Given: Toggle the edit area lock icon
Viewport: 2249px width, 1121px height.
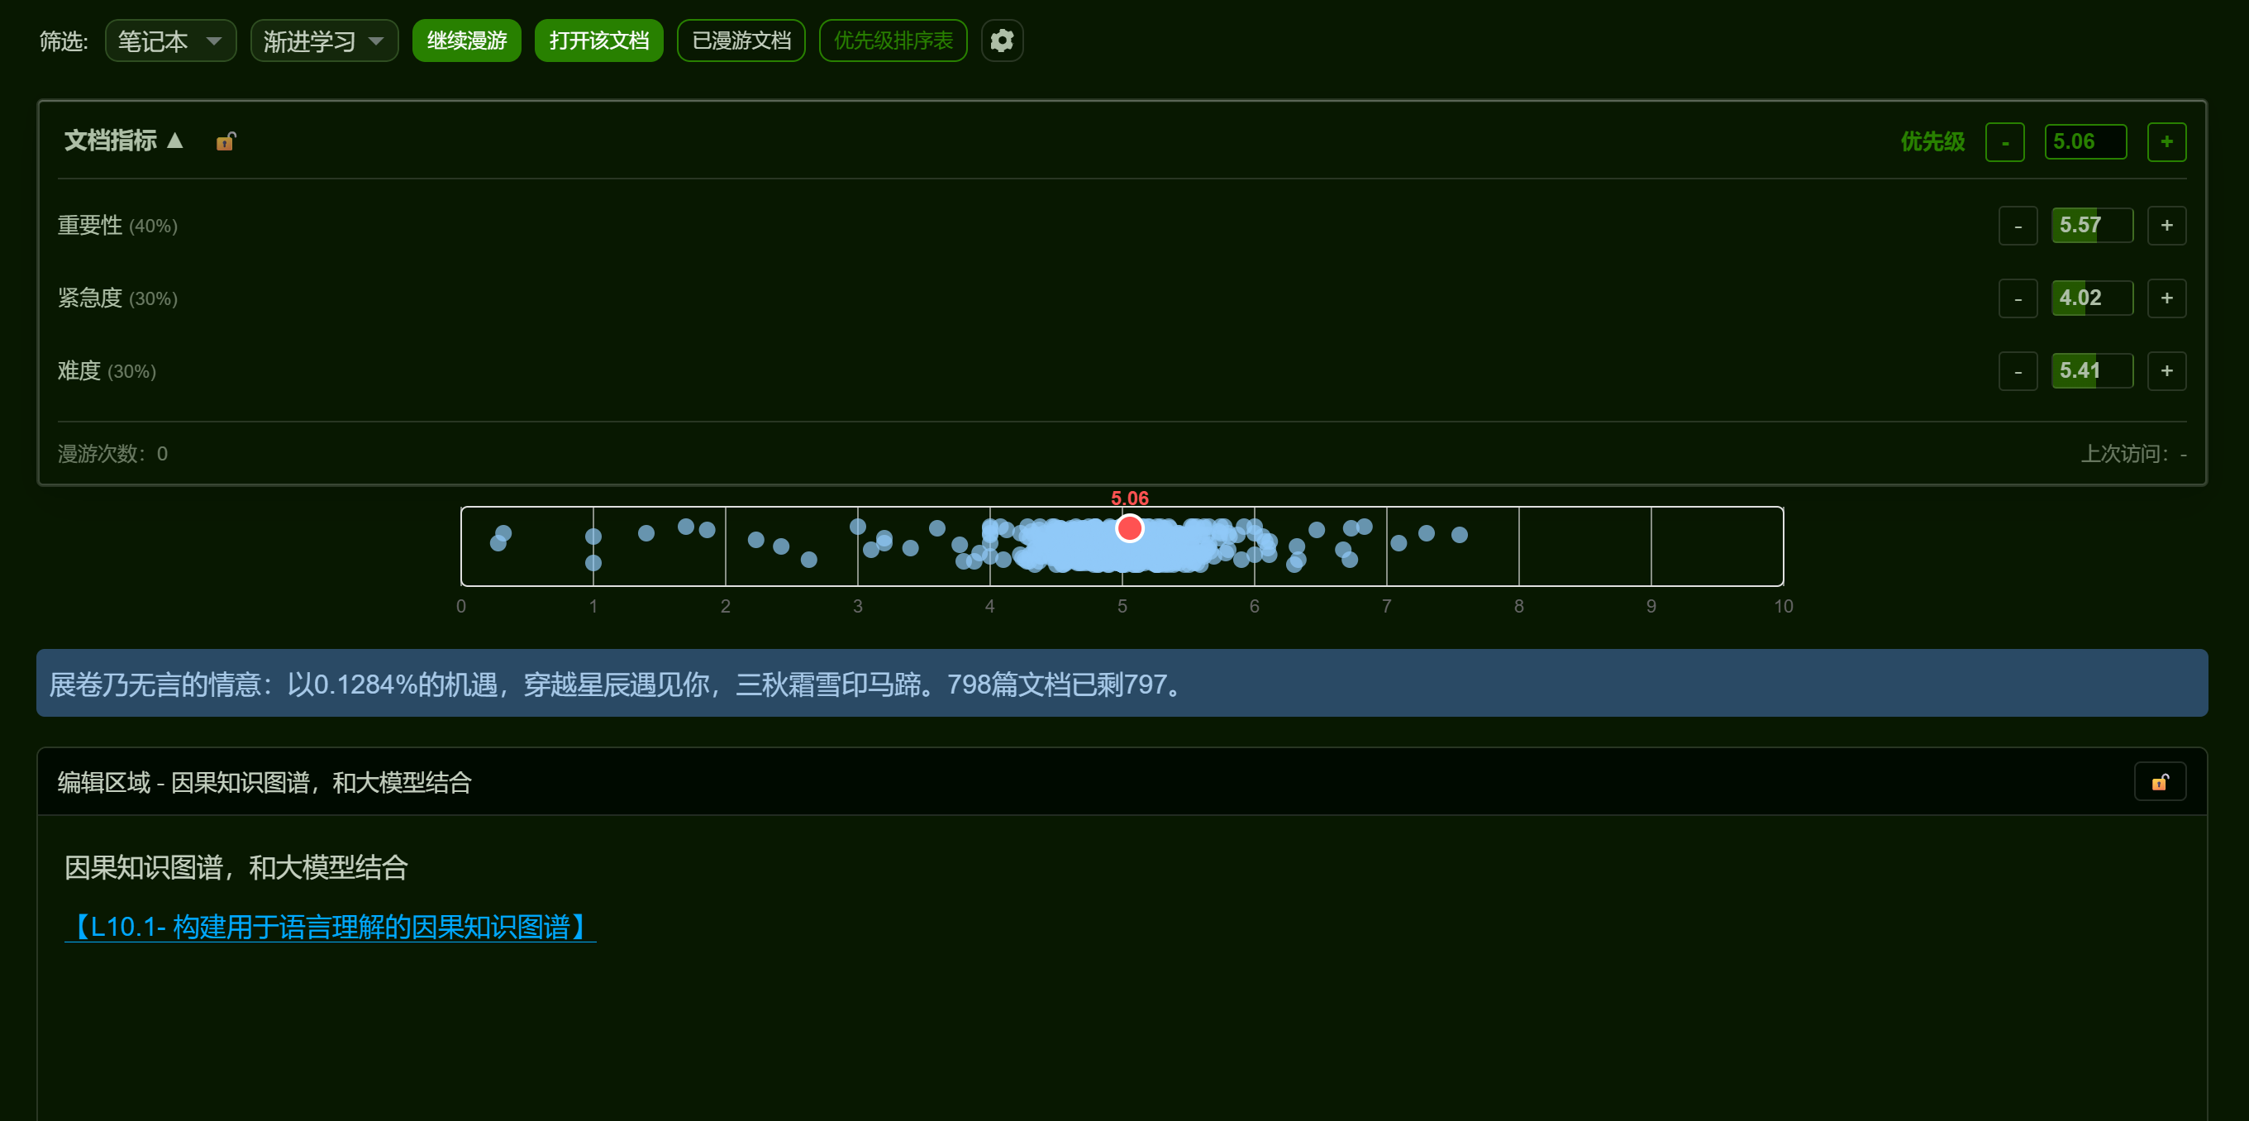Looking at the screenshot, I should pyautogui.click(x=2159, y=781).
